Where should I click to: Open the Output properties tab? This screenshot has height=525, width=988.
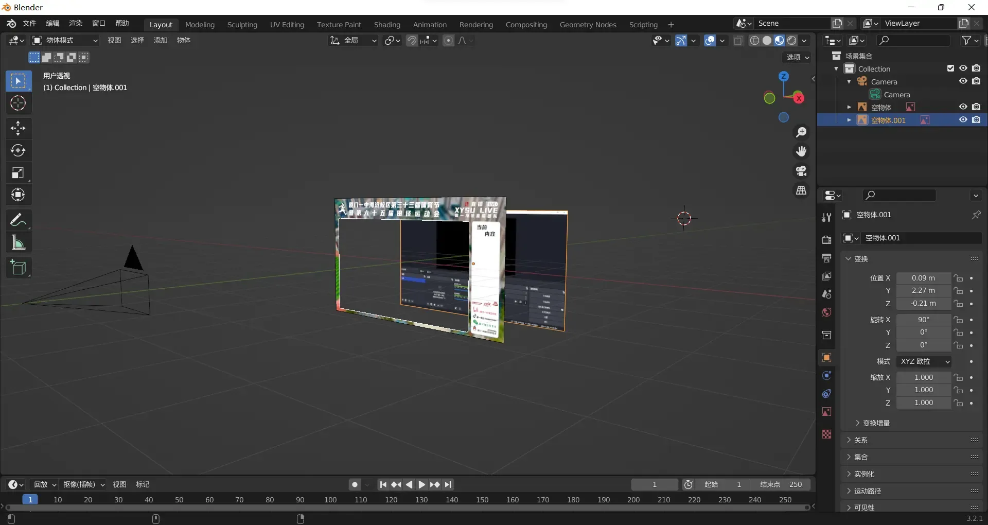coord(826,258)
